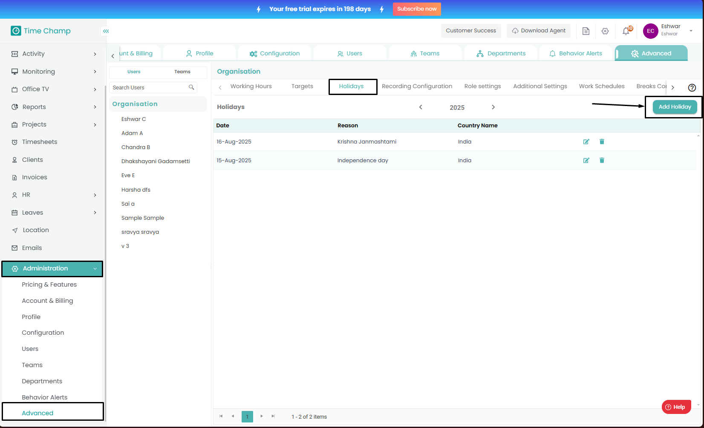
Task: Advance to the next year
Action: point(493,107)
